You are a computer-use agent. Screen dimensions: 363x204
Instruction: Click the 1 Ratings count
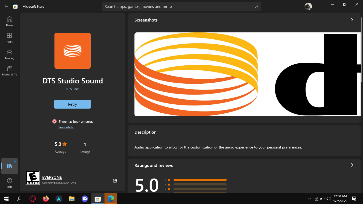(85, 147)
